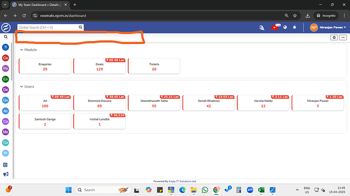The image size is (350, 196).
Task: Open the YouTube video icon in header
Action: pyautogui.click(x=274, y=27)
